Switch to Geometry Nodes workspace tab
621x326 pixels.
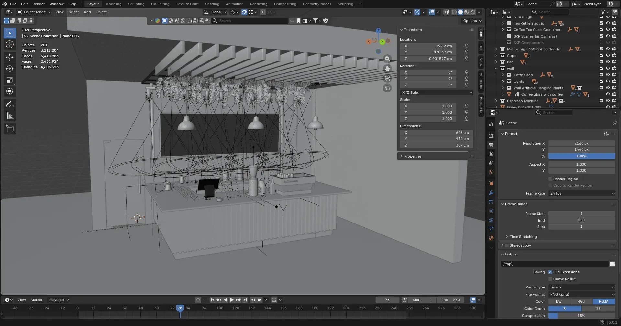[x=317, y=4]
